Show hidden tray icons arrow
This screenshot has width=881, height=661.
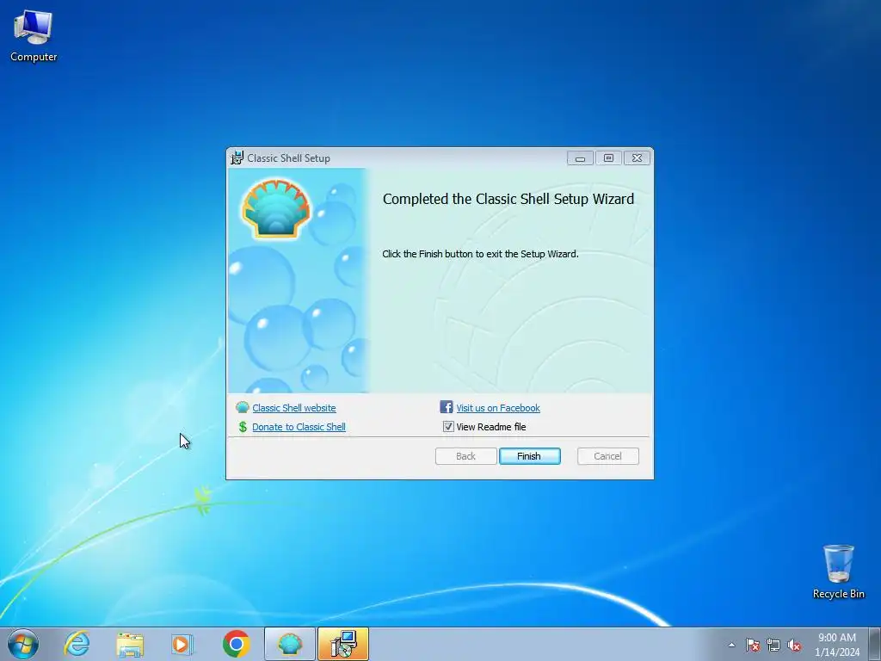click(x=731, y=645)
